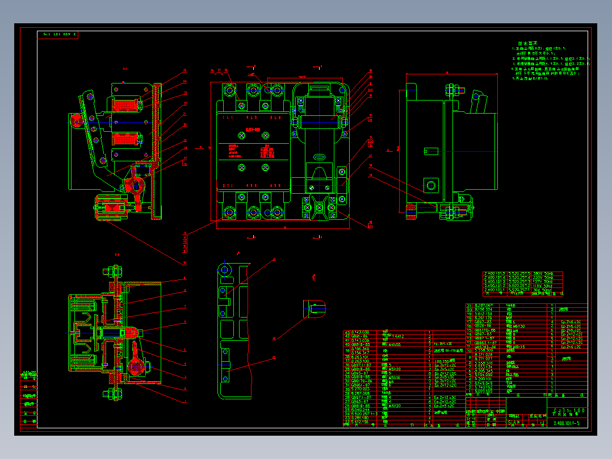Screen dimensions: 612x459
Task: Select the 1L1 terminal label
Action: click(228, 117)
